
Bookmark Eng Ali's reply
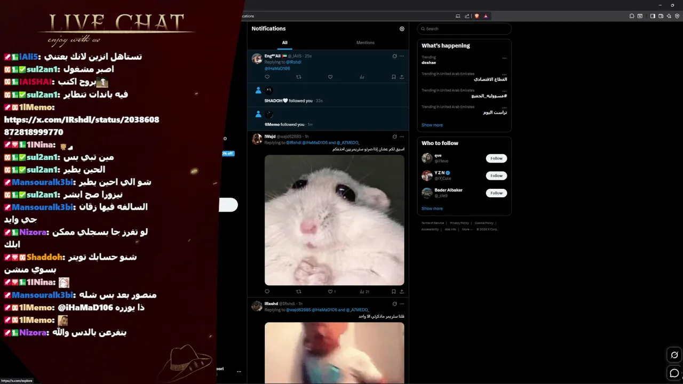pyautogui.click(x=394, y=77)
